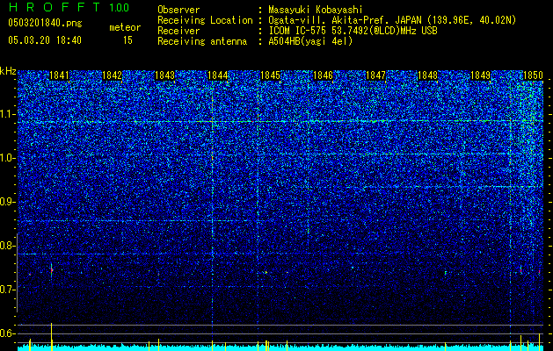Viewport: 553px width, 351px height.
Task: Click the 1846 time marker
Action: pos(323,75)
